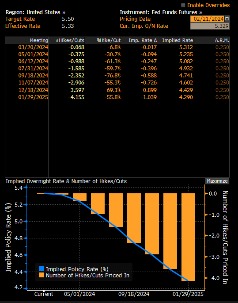Click the Pricing Date field 02/21/2024
Screen dimensions: 238x303
(208, 19)
